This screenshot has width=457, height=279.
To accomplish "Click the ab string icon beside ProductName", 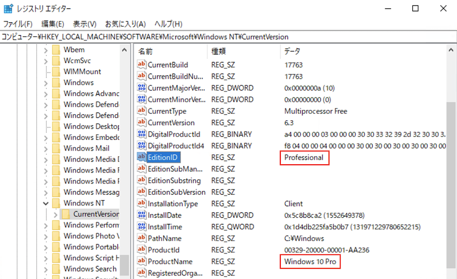I will pyautogui.click(x=141, y=262).
